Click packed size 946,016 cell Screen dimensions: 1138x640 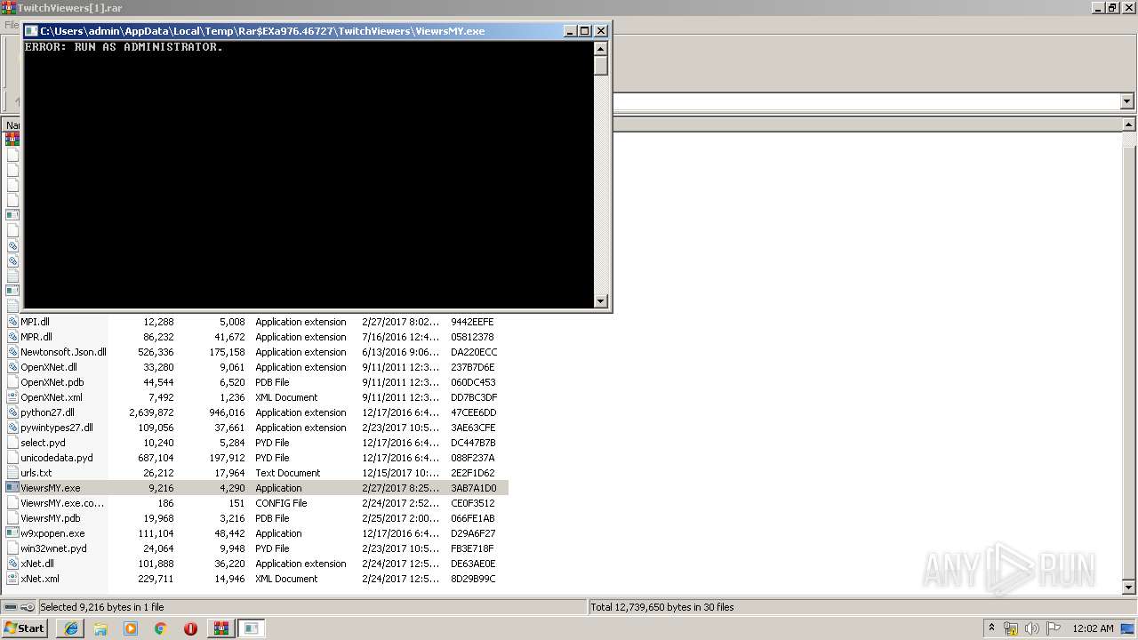pyautogui.click(x=227, y=412)
